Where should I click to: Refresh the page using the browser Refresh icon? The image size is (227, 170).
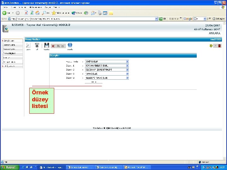pos(32,13)
